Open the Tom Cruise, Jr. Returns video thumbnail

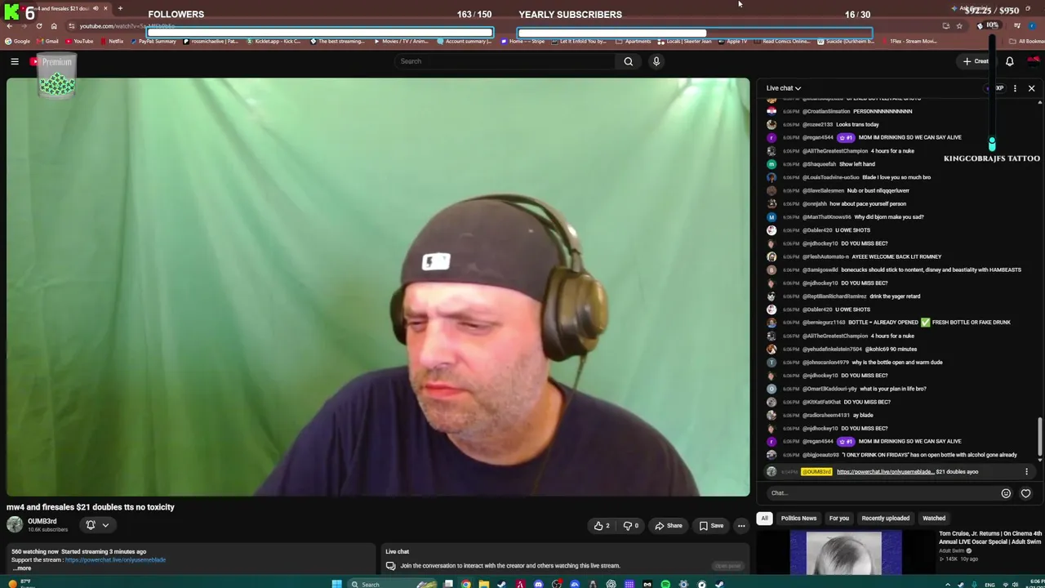tap(846, 552)
